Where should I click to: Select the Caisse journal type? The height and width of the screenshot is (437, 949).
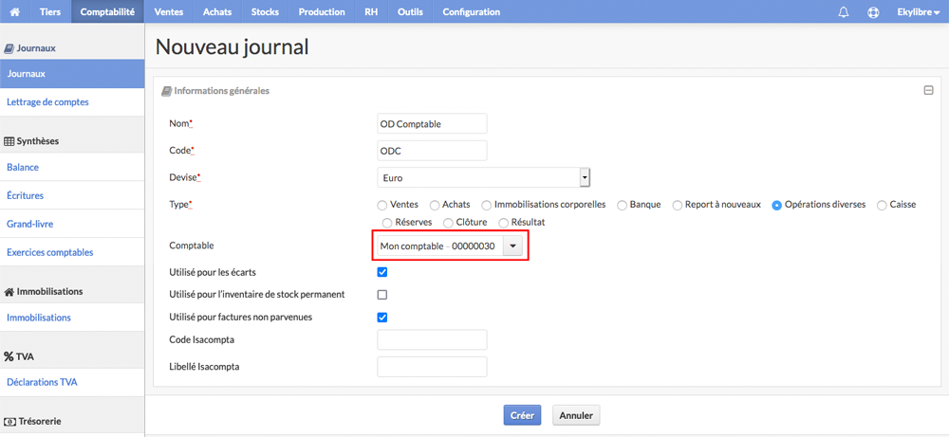pos(882,206)
